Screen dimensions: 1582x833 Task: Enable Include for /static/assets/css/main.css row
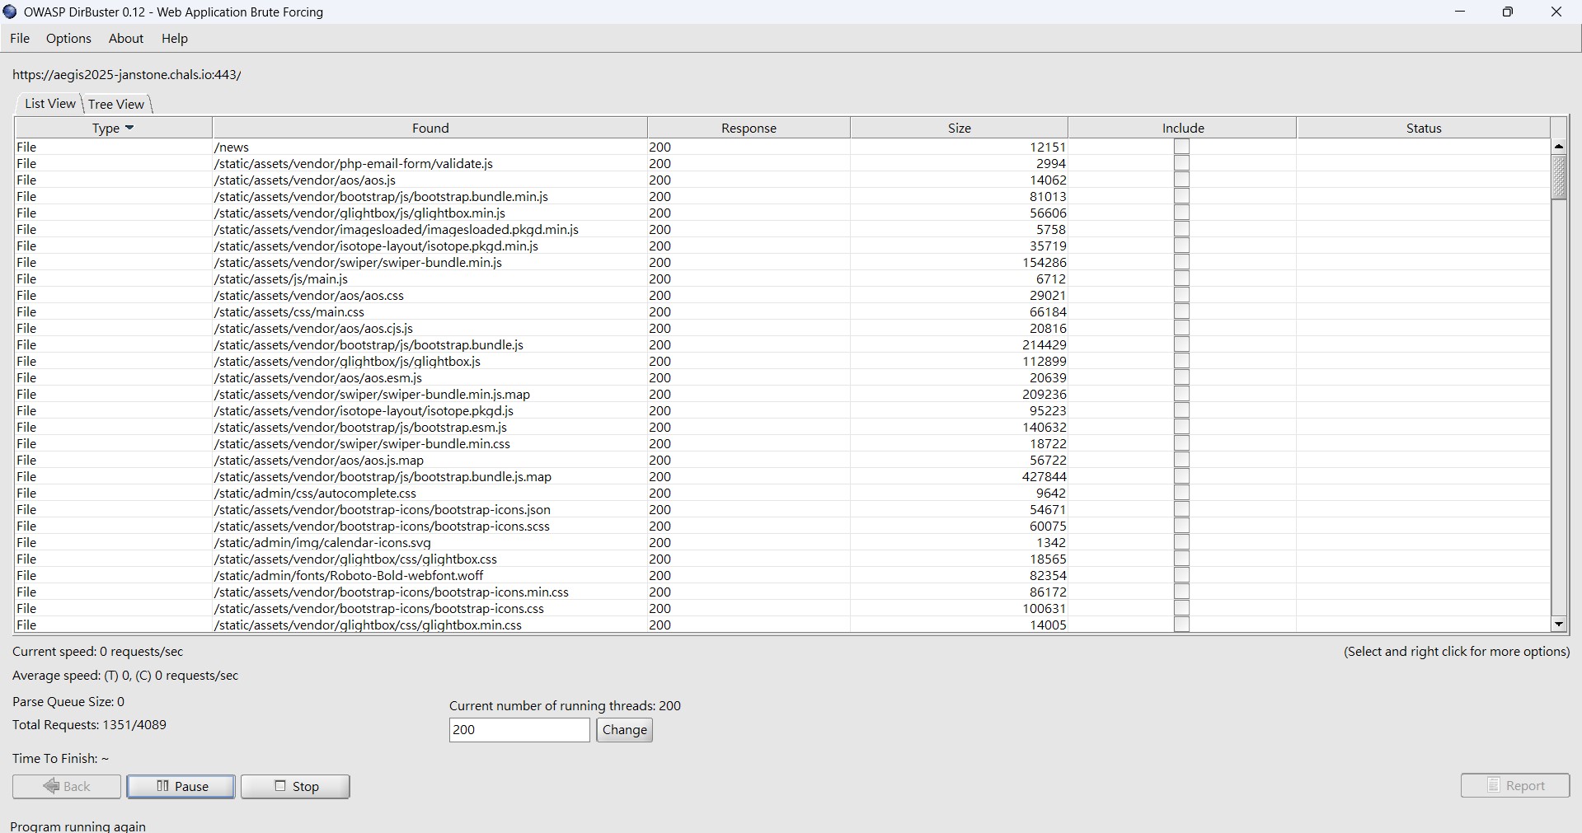coord(1181,311)
